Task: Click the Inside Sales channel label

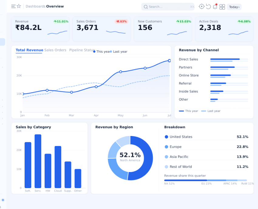Action: point(188,91)
